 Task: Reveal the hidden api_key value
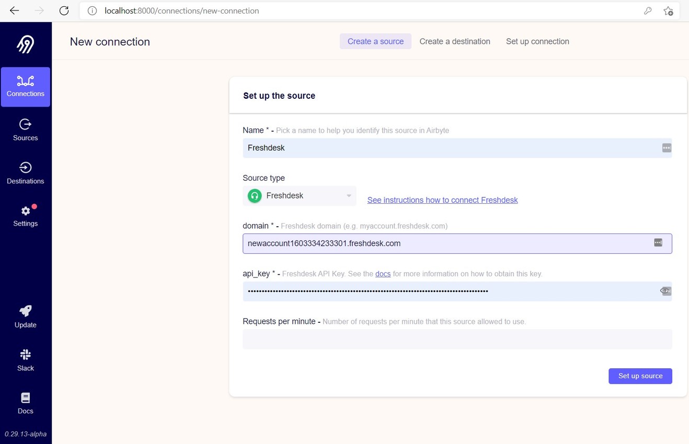point(664,290)
